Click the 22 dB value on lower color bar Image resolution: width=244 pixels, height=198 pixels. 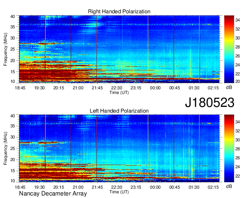238,176
